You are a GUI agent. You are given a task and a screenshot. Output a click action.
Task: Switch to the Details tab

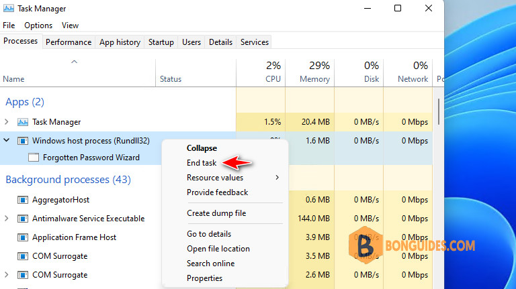pyautogui.click(x=220, y=42)
